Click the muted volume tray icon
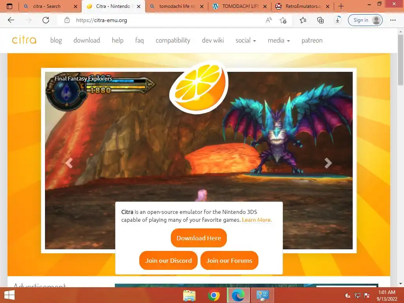Image resolution: width=404 pixels, height=303 pixels. [348, 296]
